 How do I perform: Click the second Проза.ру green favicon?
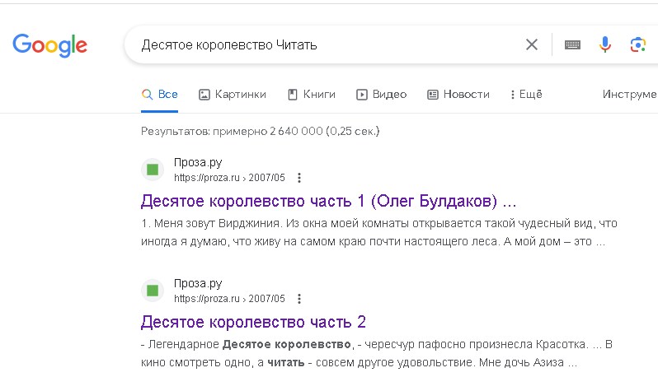[153, 291]
